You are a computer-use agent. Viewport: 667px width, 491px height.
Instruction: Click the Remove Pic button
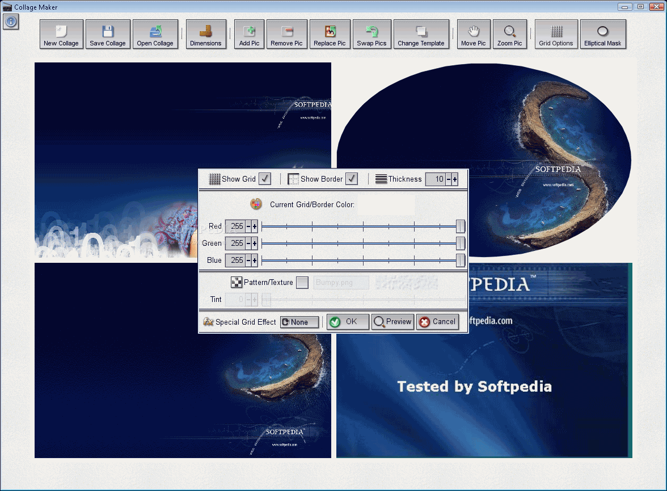pyautogui.click(x=287, y=35)
